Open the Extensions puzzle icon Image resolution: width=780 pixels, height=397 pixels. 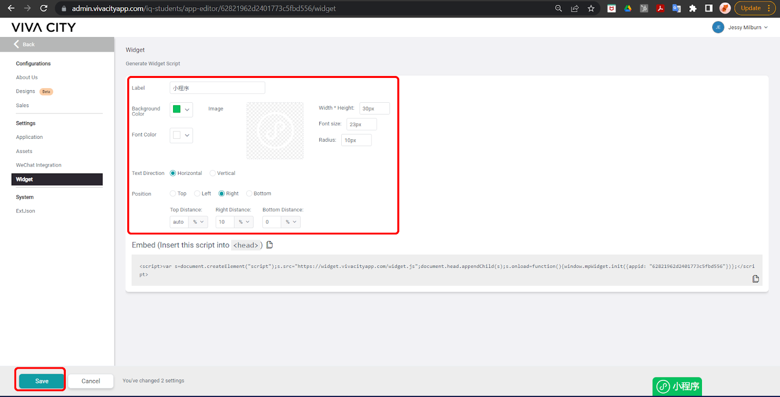[693, 8]
